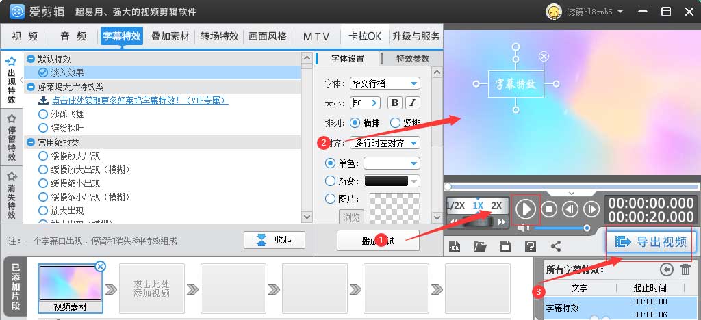701x320 pixels.
Task: Choose 横排 horizontal layout
Action: pyautogui.click(x=355, y=122)
